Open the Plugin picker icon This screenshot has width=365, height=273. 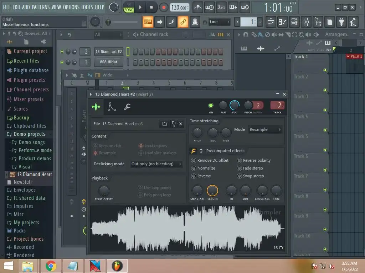(341, 22)
